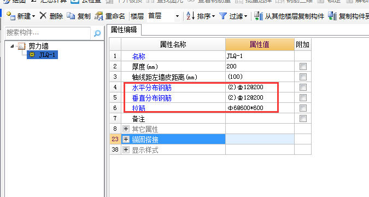Image resolution: width=369 pixels, height=197 pixels.
Task: Click row number 23 header
Action: tap(115, 139)
